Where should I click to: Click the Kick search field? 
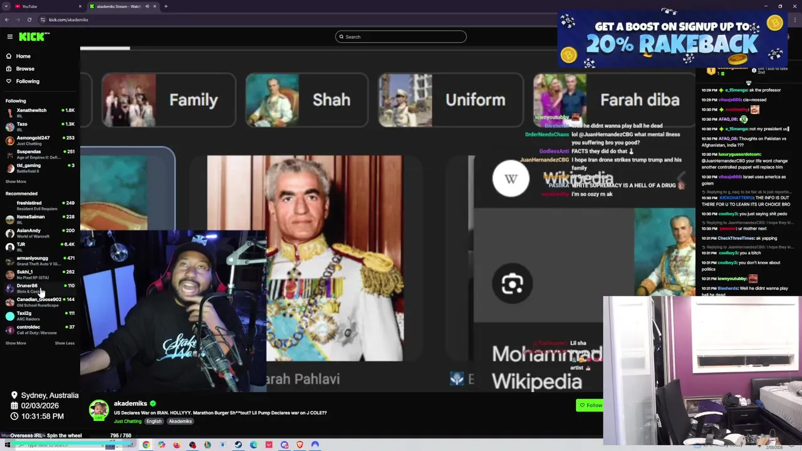point(401,37)
